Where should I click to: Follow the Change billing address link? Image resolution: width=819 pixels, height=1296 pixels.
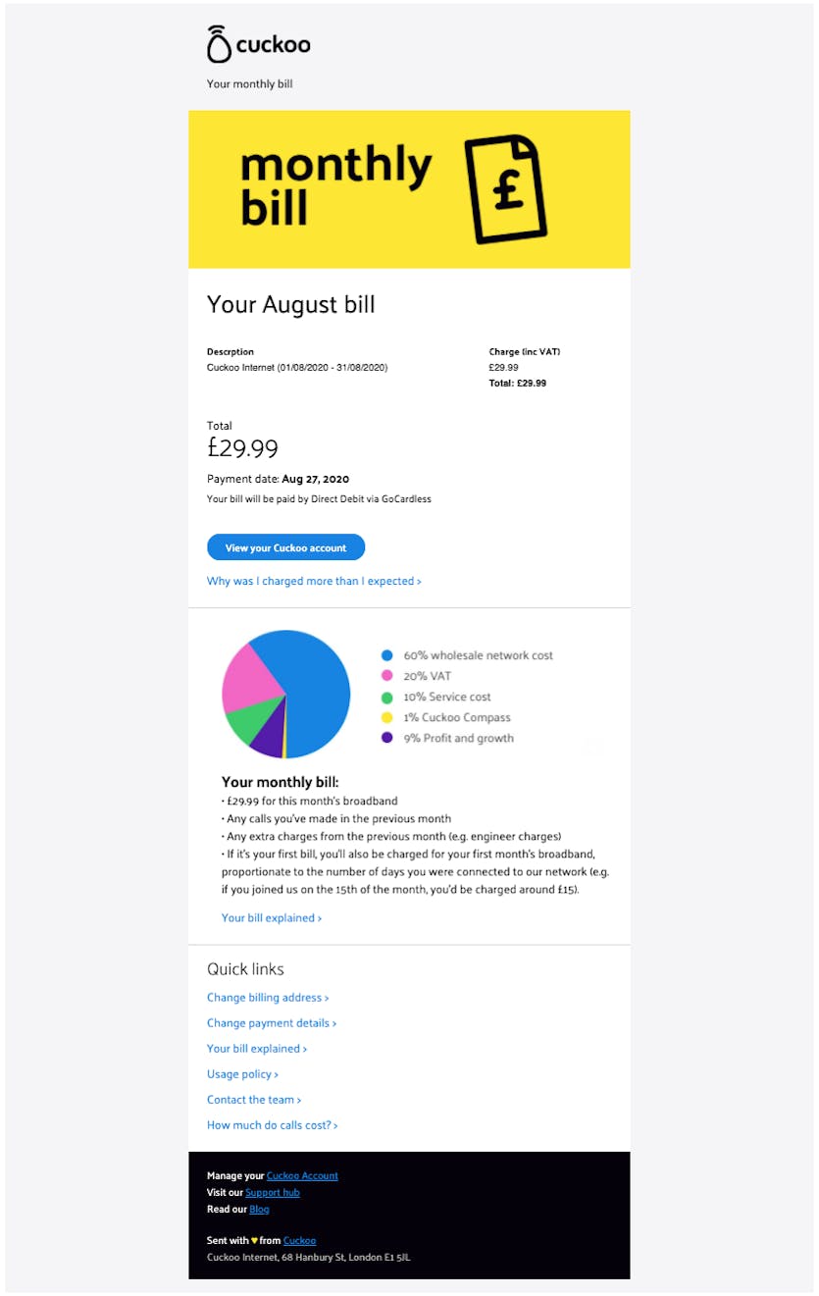[x=268, y=998]
